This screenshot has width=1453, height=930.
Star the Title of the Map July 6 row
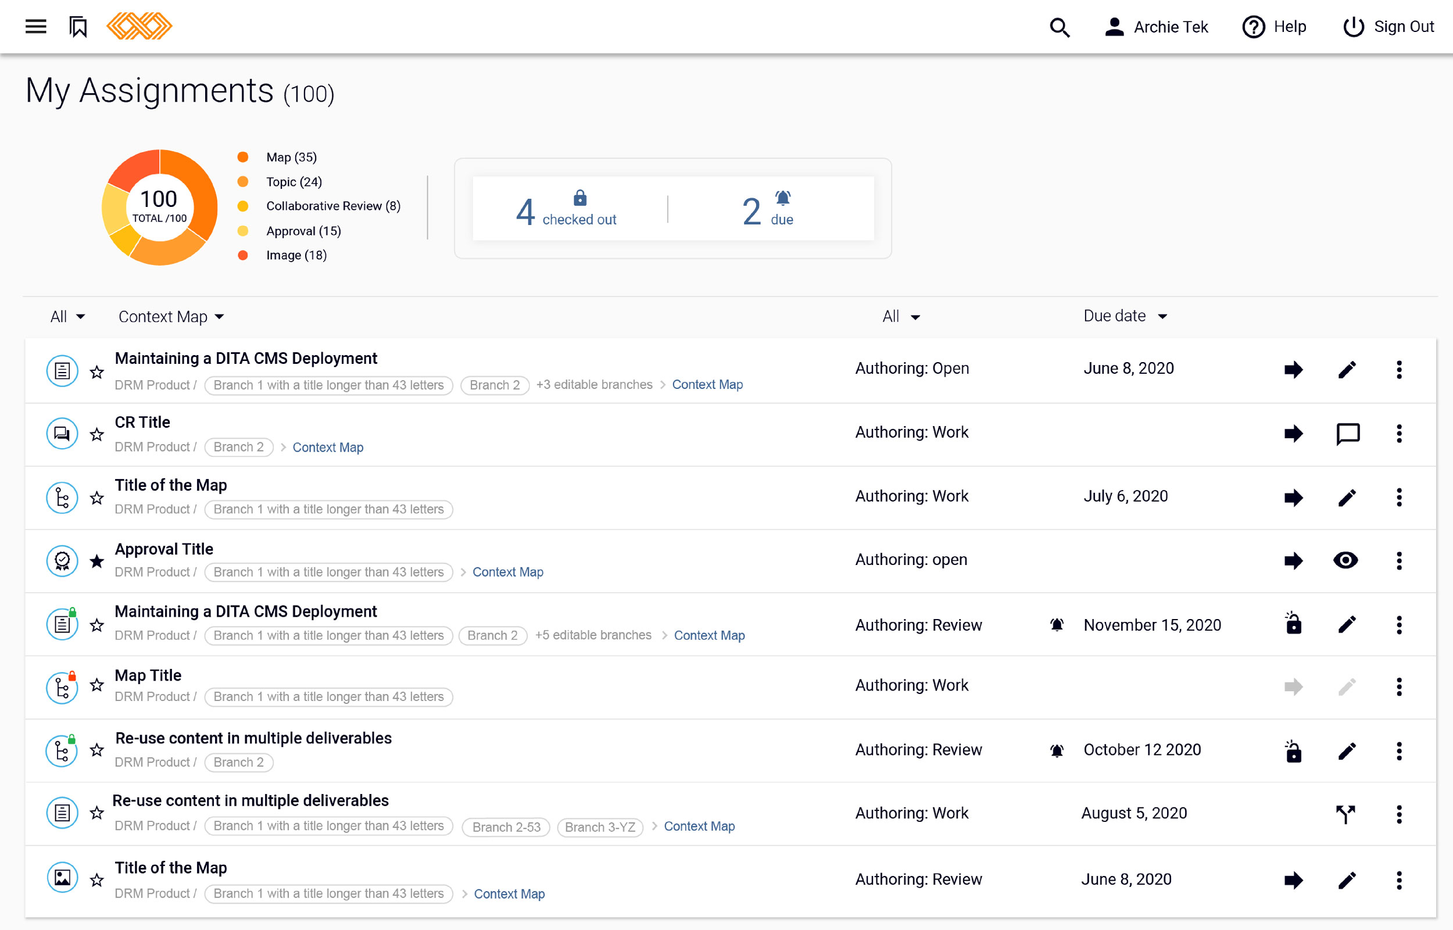click(x=96, y=498)
